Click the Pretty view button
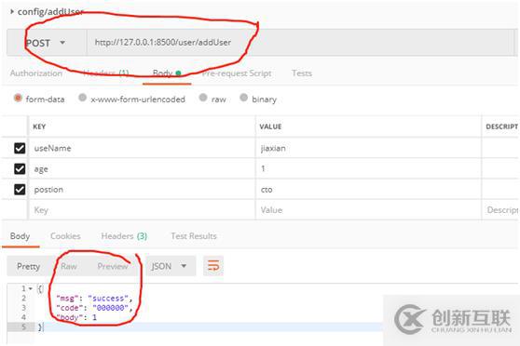This screenshot has height=346, width=520. pos(29,266)
